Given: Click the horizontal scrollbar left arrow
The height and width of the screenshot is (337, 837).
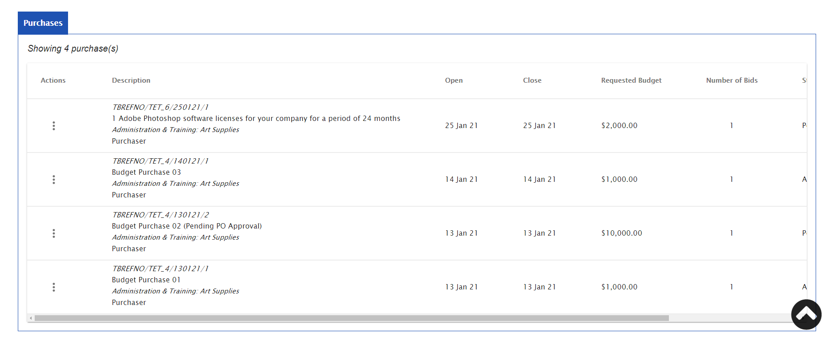Looking at the screenshot, I should tap(31, 318).
